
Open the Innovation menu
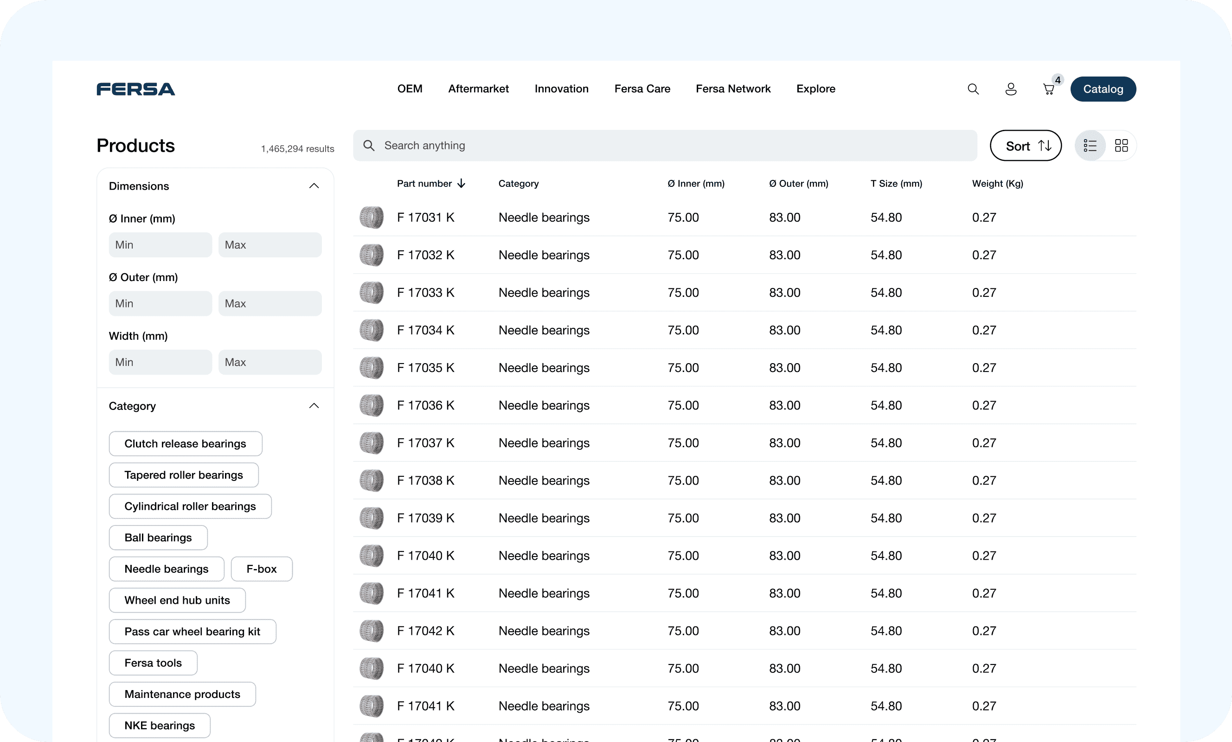pyautogui.click(x=561, y=89)
